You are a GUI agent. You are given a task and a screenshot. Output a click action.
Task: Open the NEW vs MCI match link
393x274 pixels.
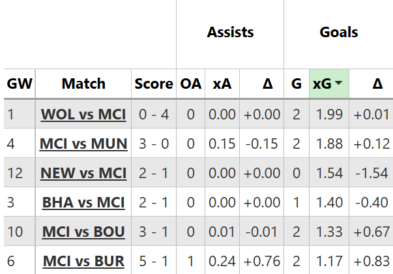pos(83,173)
